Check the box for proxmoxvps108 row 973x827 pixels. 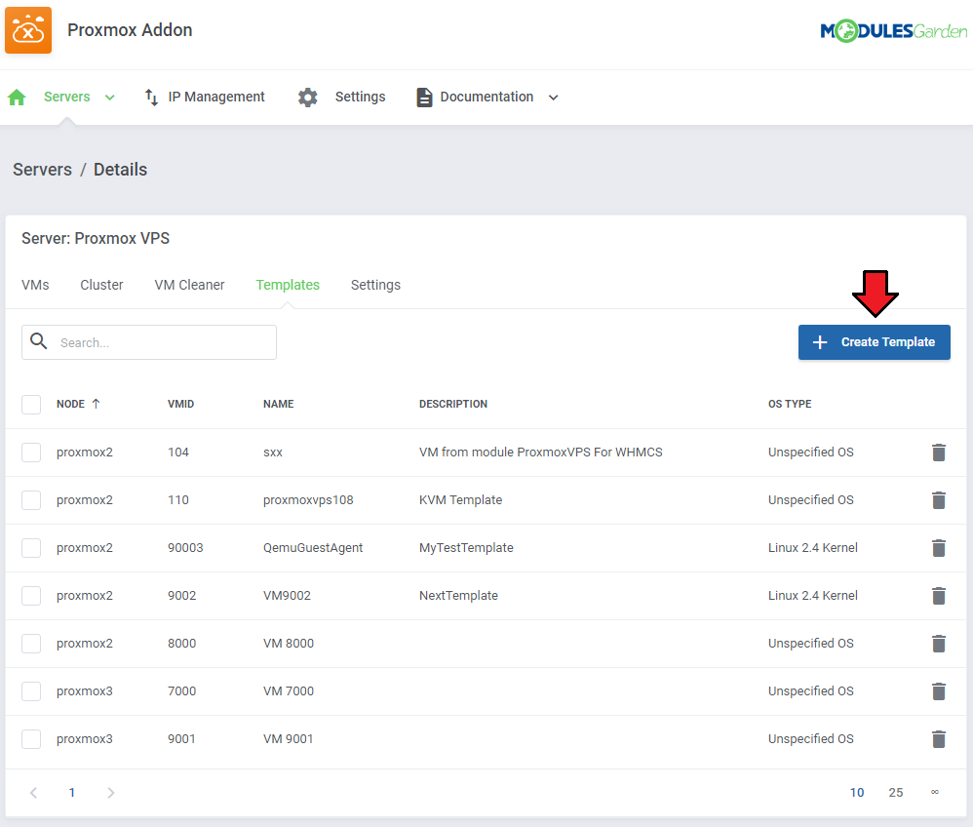coord(31,499)
